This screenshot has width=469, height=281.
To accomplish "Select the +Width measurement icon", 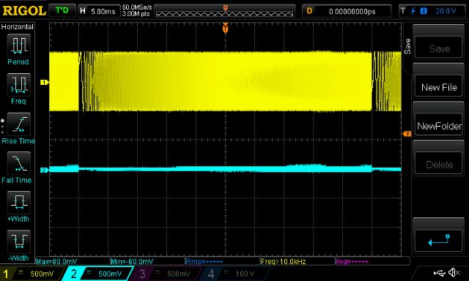I will tap(18, 203).
